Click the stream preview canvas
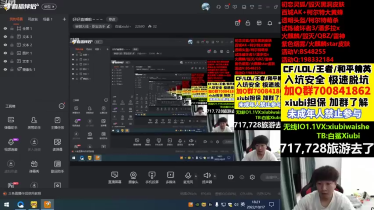 [175, 99]
